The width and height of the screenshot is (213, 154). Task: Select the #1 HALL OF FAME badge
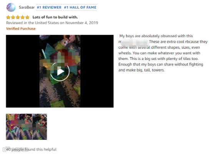[x=80, y=7]
